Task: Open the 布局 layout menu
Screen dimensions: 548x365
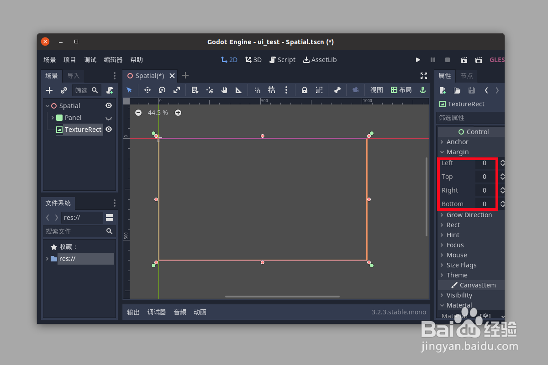Action: (x=401, y=90)
